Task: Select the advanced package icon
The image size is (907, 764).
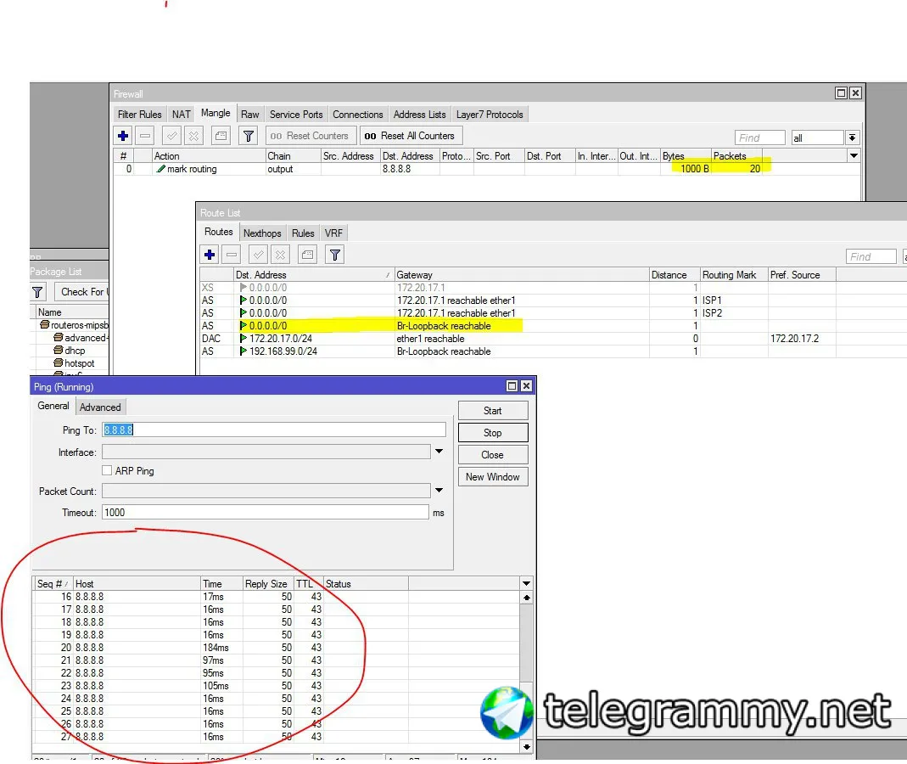Action: (59, 338)
